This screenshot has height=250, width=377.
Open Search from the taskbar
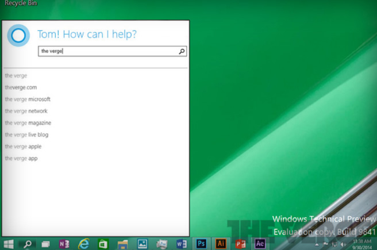coord(28,244)
